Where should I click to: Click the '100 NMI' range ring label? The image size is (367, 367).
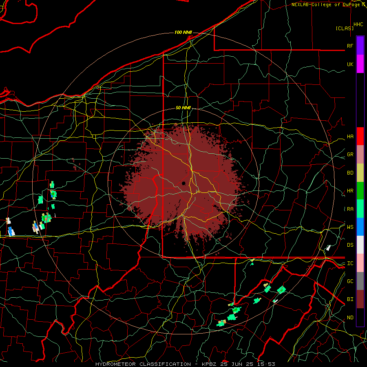coord(183,32)
